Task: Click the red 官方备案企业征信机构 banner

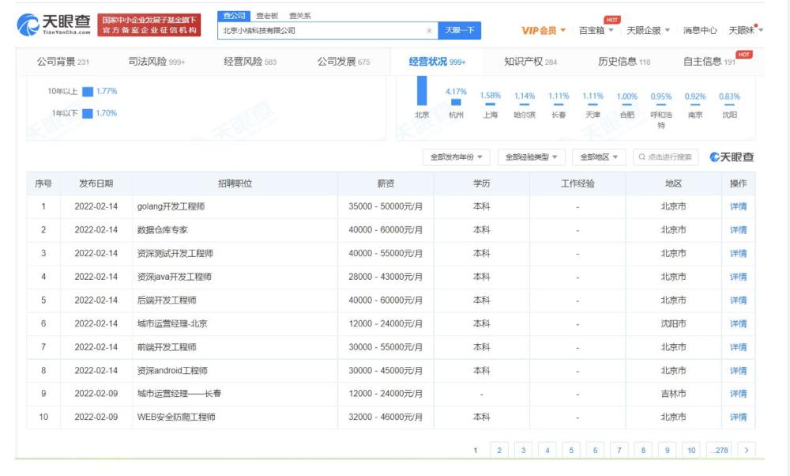Action: point(149,25)
